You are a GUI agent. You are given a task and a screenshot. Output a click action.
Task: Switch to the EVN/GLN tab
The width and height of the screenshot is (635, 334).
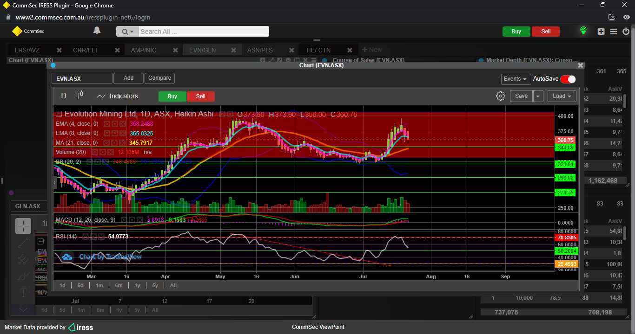pyautogui.click(x=202, y=50)
